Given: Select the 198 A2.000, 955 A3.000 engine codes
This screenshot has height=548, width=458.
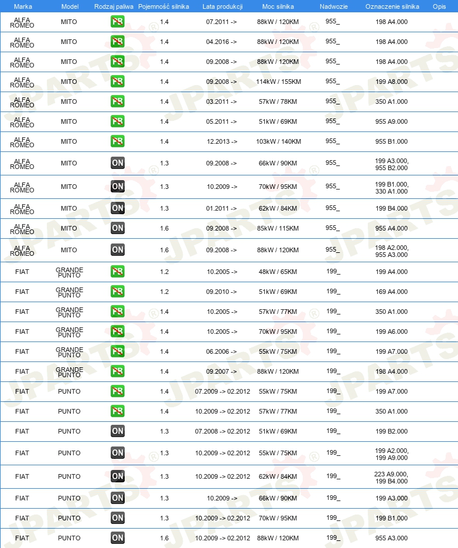Looking at the screenshot, I should (x=391, y=251).
